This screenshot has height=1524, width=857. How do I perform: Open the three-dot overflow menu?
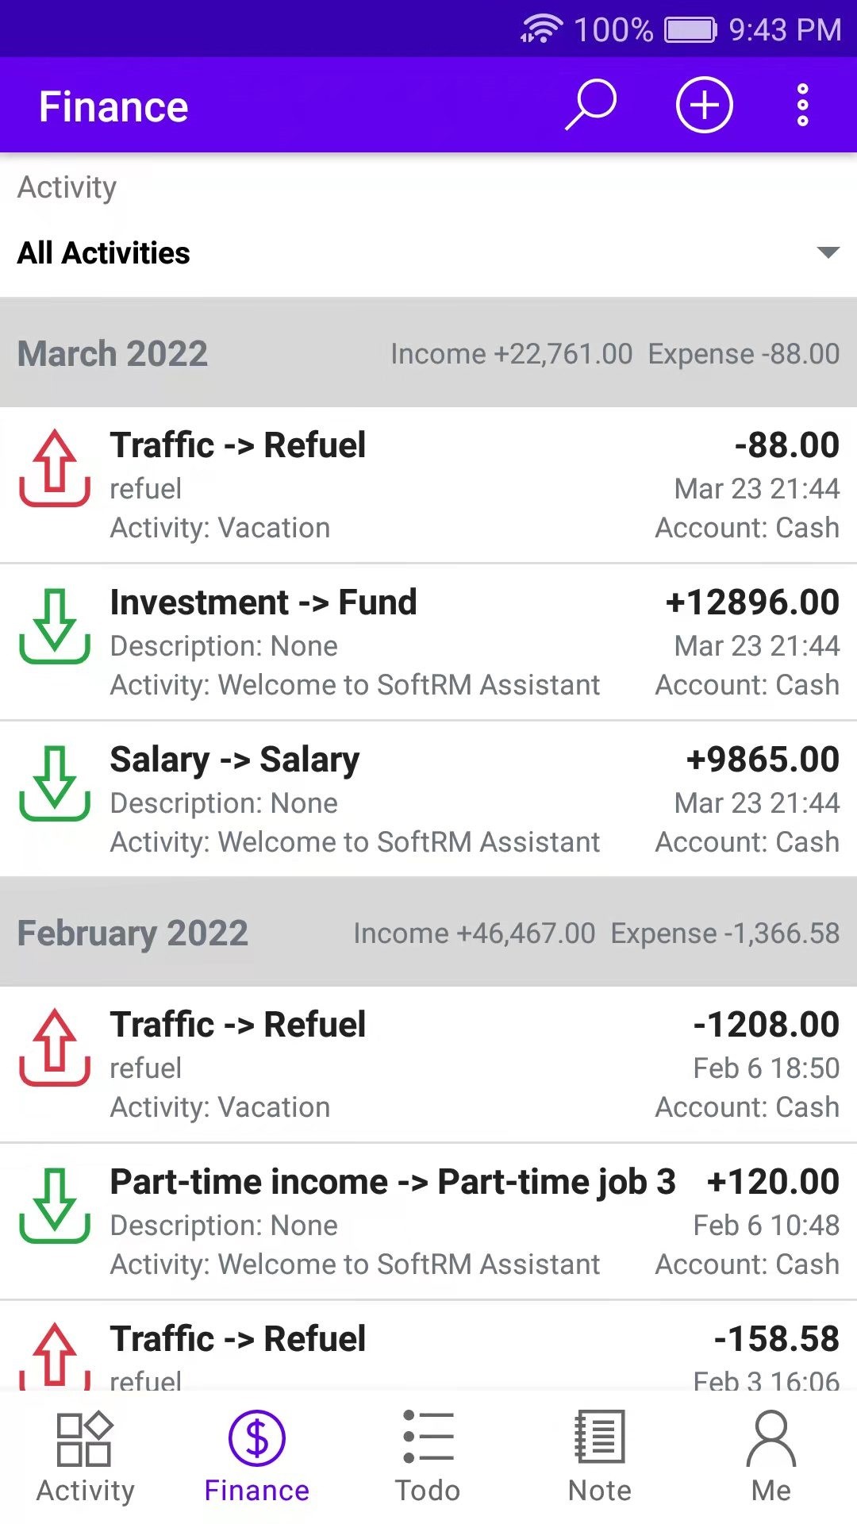coord(802,105)
